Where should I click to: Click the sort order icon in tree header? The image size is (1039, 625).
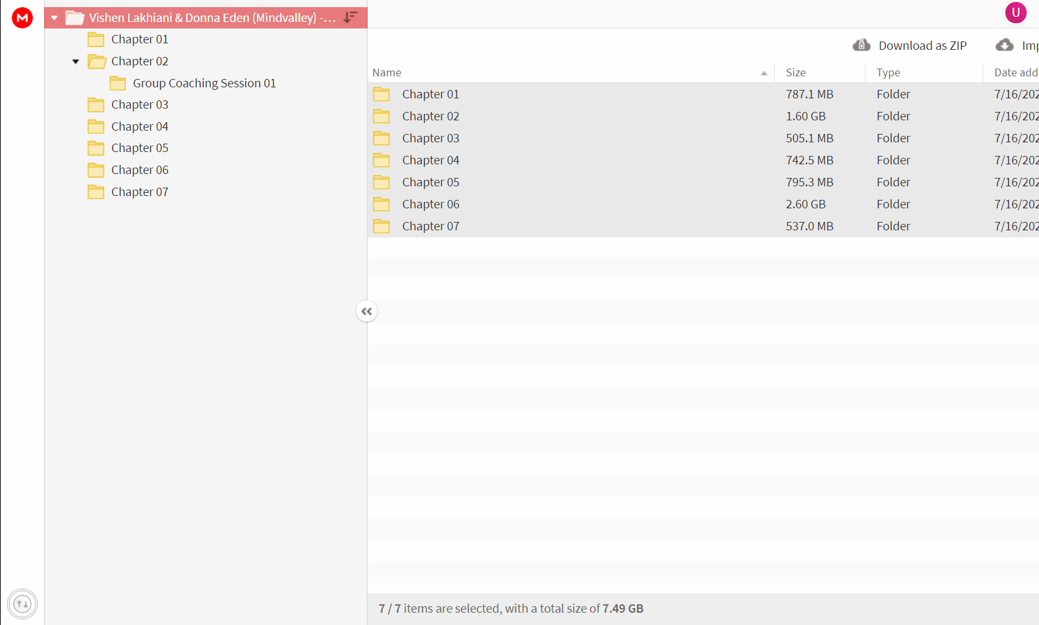pos(350,17)
